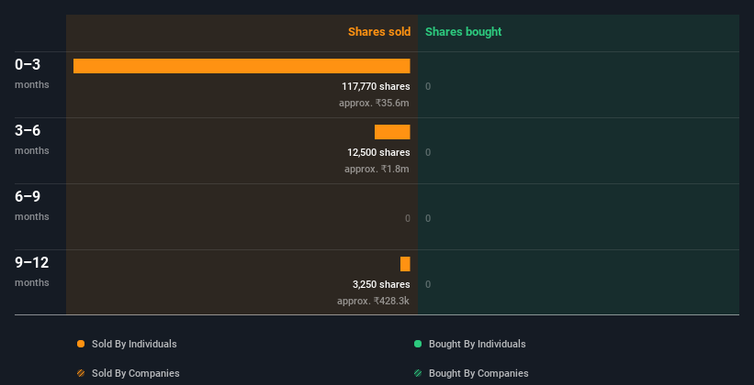Click the orange Sold By Individuals legend dot
The image size is (754, 385).
point(81,344)
